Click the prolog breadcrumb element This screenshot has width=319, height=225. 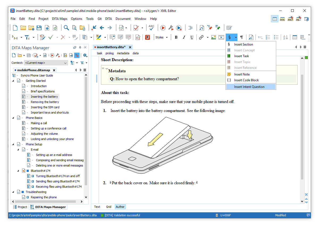click(x=110, y=53)
